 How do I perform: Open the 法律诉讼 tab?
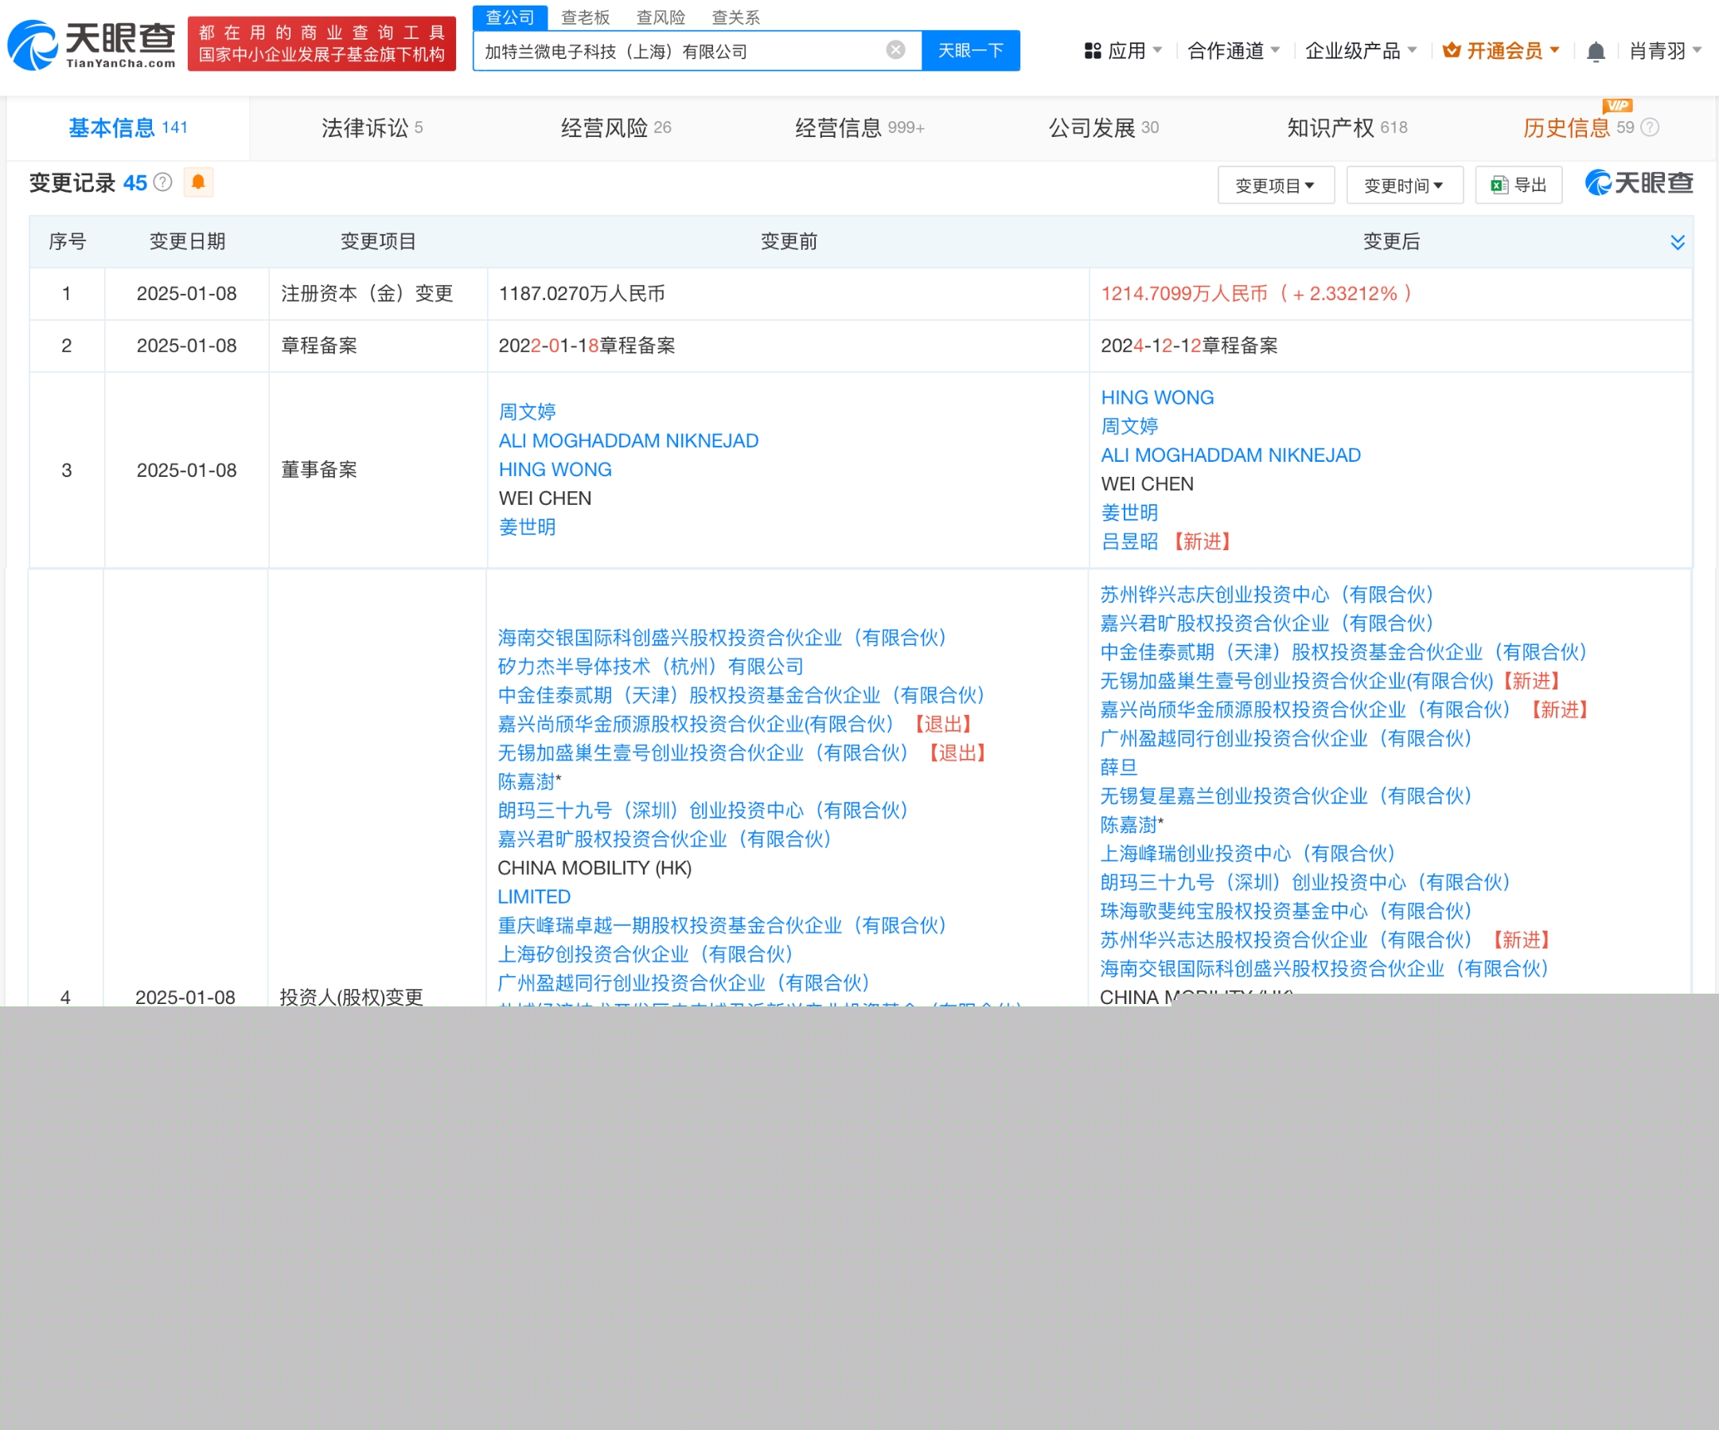[372, 127]
